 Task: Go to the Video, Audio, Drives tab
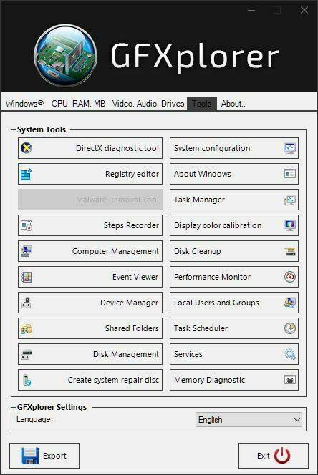coord(148,104)
